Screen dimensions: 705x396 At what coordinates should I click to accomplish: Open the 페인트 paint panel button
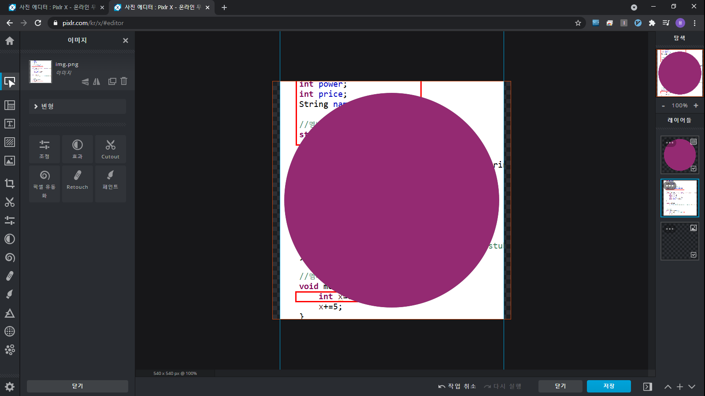click(x=111, y=184)
